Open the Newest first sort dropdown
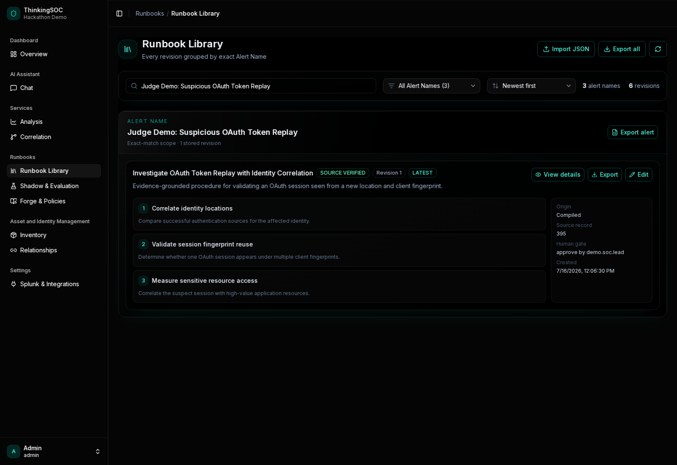Image resolution: width=677 pixels, height=465 pixels. (x=531, y=86)
